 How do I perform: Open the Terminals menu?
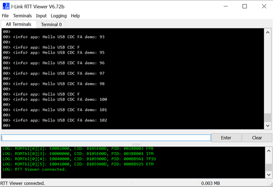pyautogui.click(x=22, y=16)
